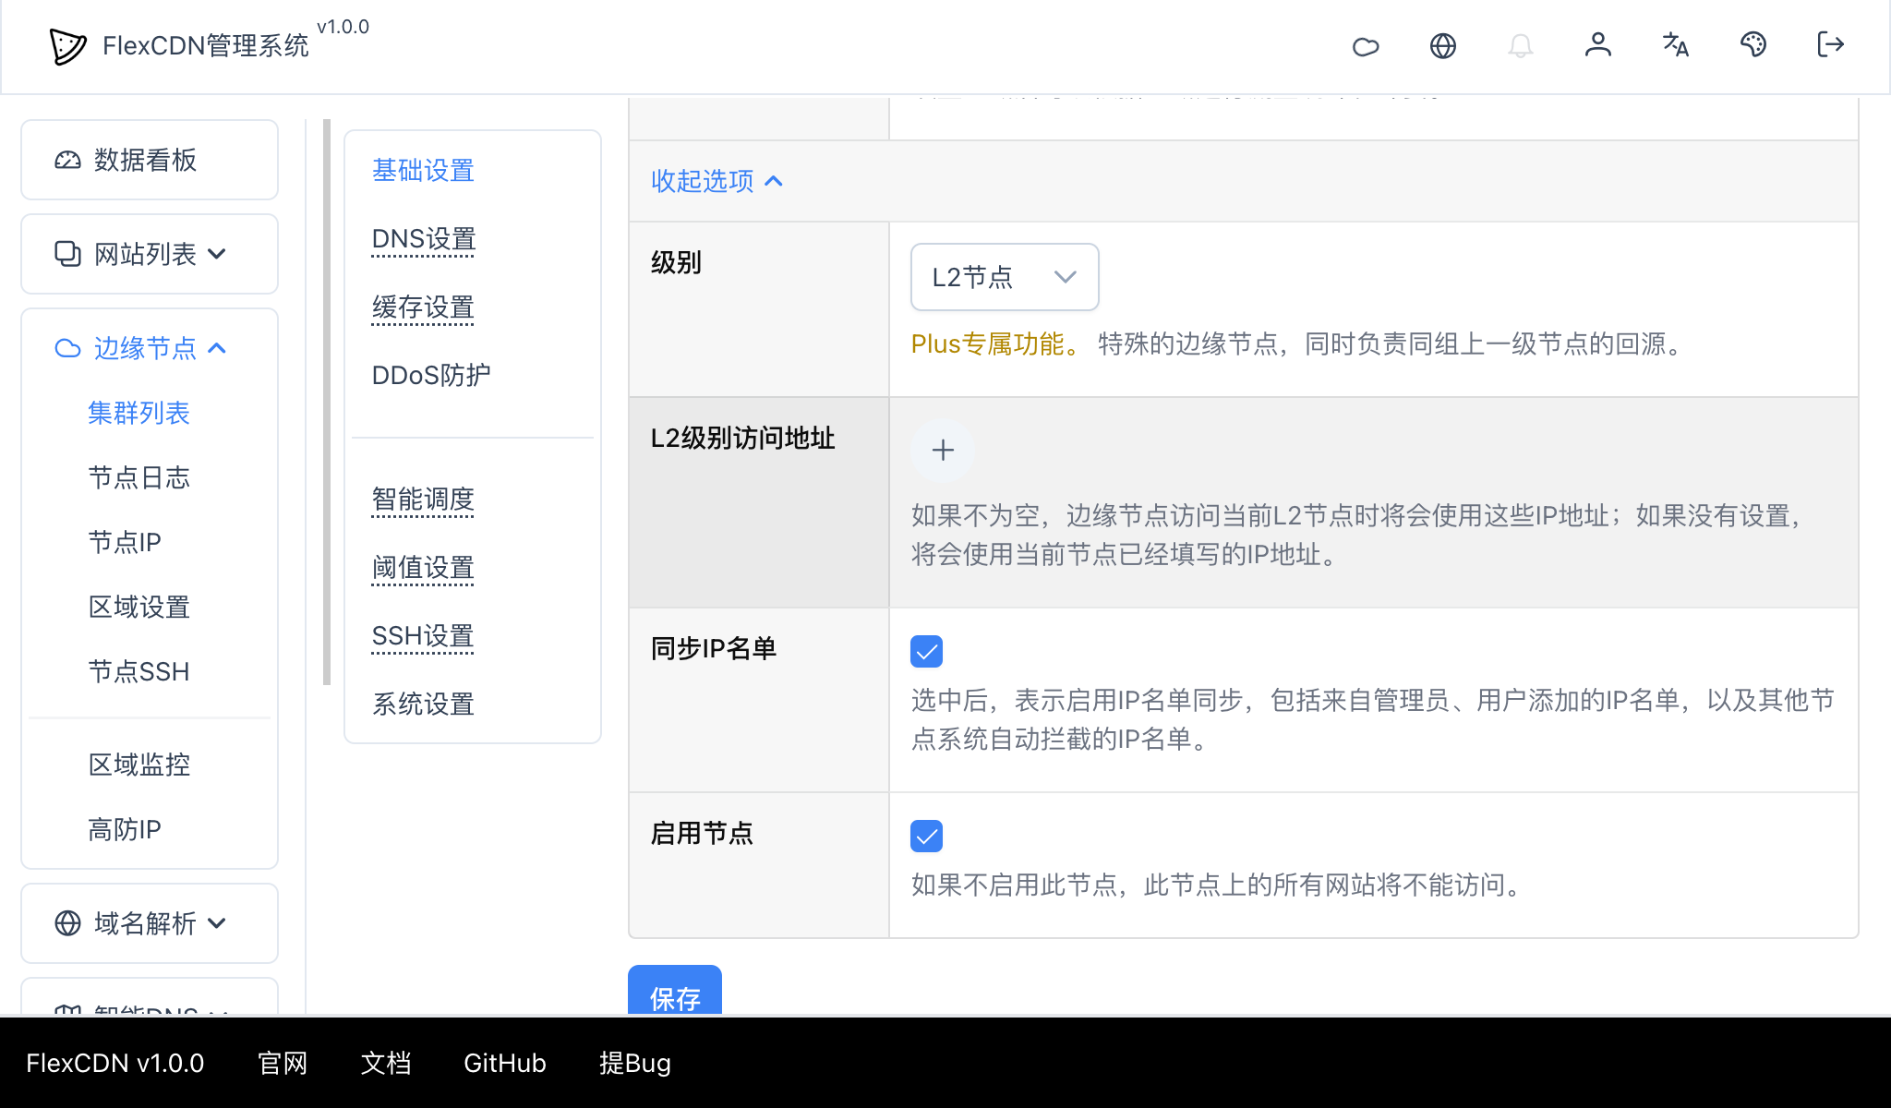Click the cloud status icon in header

1367,45
